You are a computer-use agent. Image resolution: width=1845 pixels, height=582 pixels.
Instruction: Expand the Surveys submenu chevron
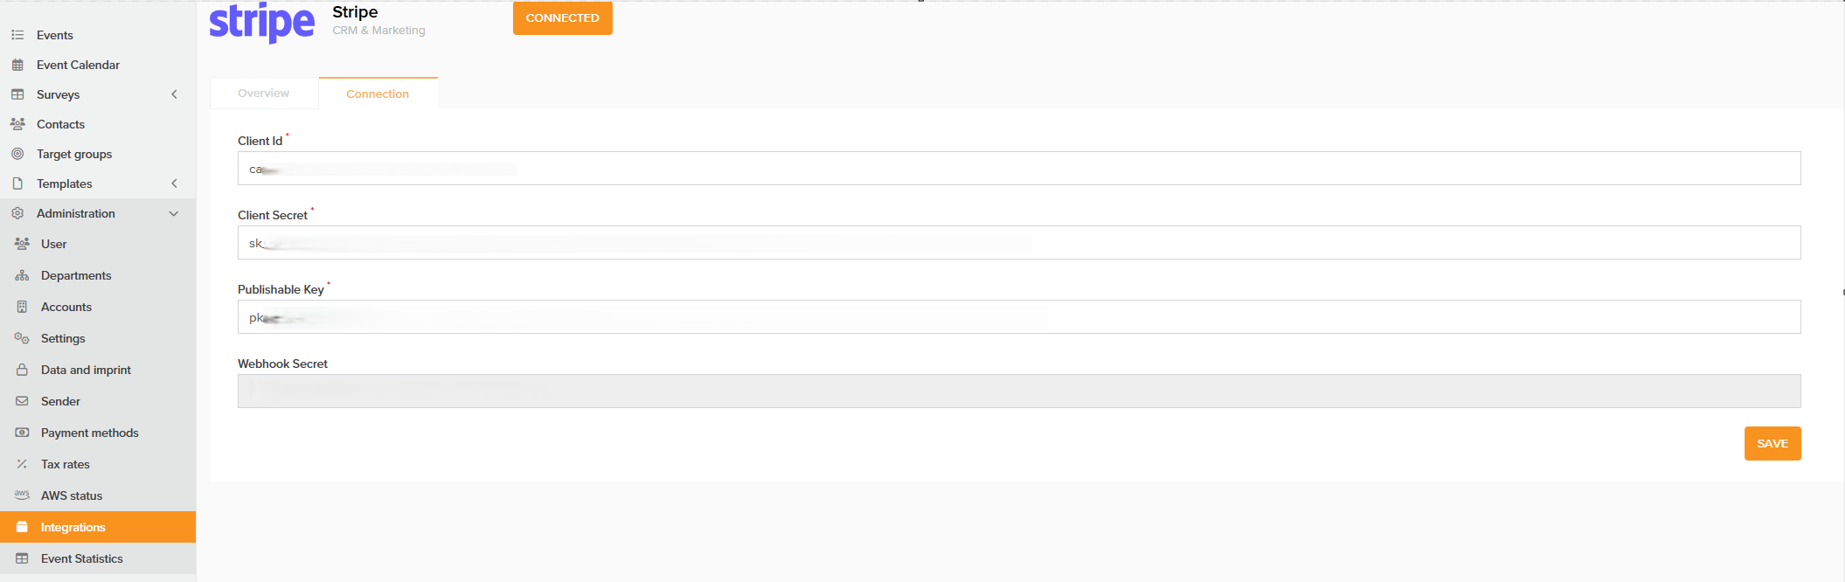coord(175,94)
